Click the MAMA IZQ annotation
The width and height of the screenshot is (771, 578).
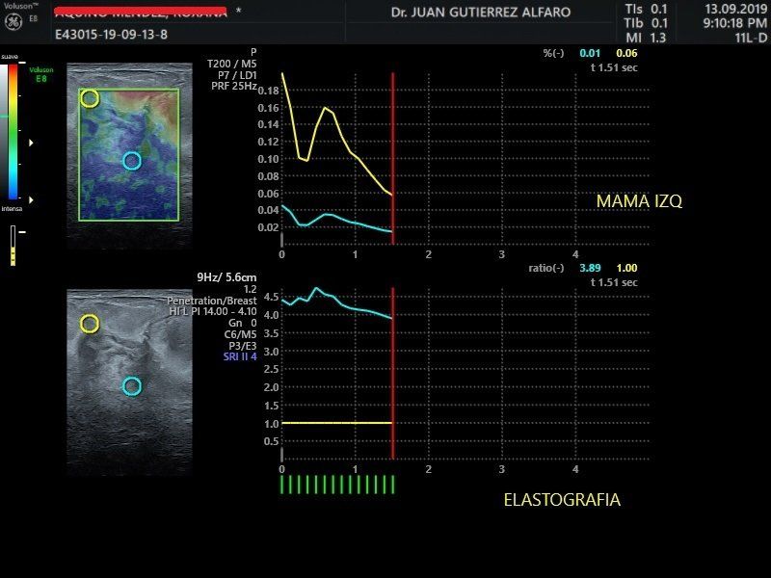639,201
